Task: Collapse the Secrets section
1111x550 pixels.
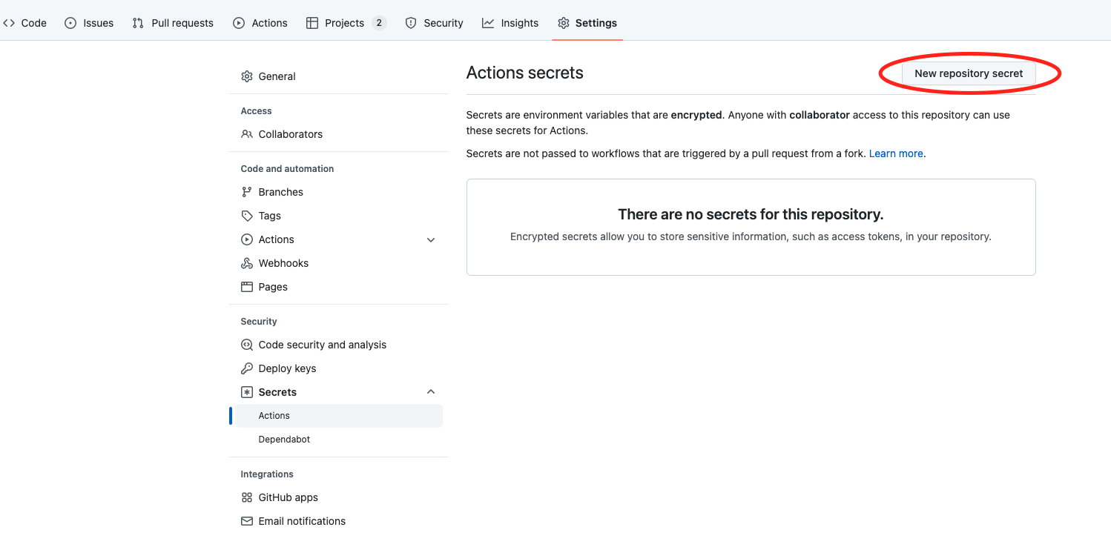Action: click(431, 391)
